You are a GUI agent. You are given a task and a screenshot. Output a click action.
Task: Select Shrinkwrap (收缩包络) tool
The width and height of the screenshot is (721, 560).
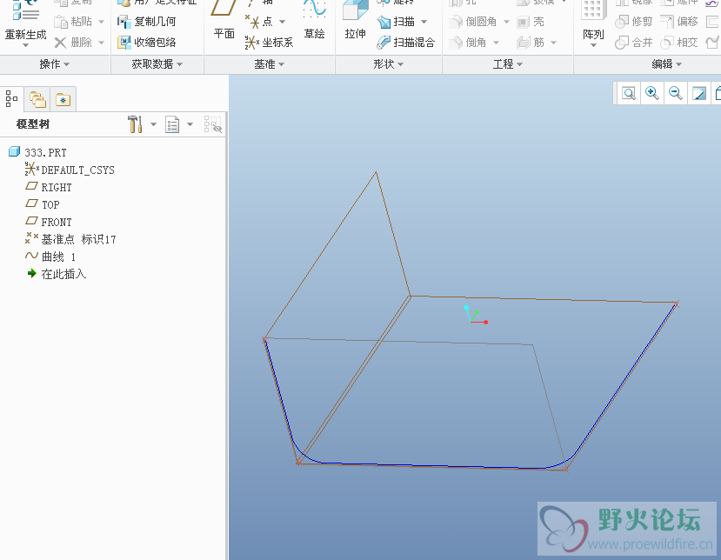tap(147, 43)
